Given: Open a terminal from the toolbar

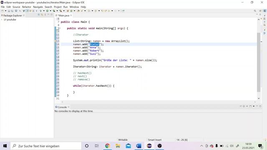Looking at the screenshot, I should pyautogui.click(x=16, y=11).
